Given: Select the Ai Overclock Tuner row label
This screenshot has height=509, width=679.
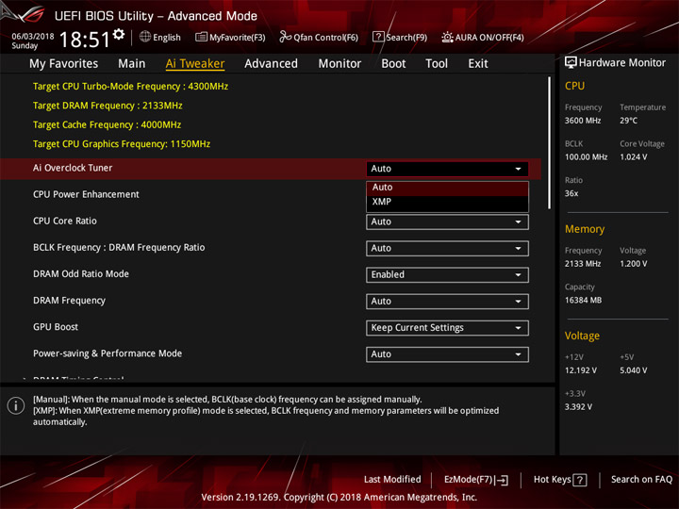Looking at the screenshot, I should point(73,168).
